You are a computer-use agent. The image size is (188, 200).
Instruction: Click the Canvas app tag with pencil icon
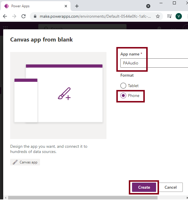pos(25,162)
